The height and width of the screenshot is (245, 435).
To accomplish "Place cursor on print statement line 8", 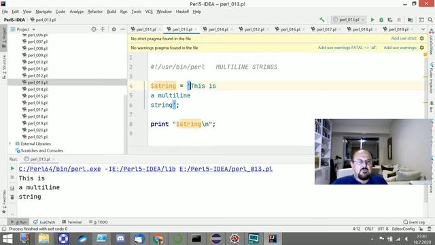I will click(183, 124).
